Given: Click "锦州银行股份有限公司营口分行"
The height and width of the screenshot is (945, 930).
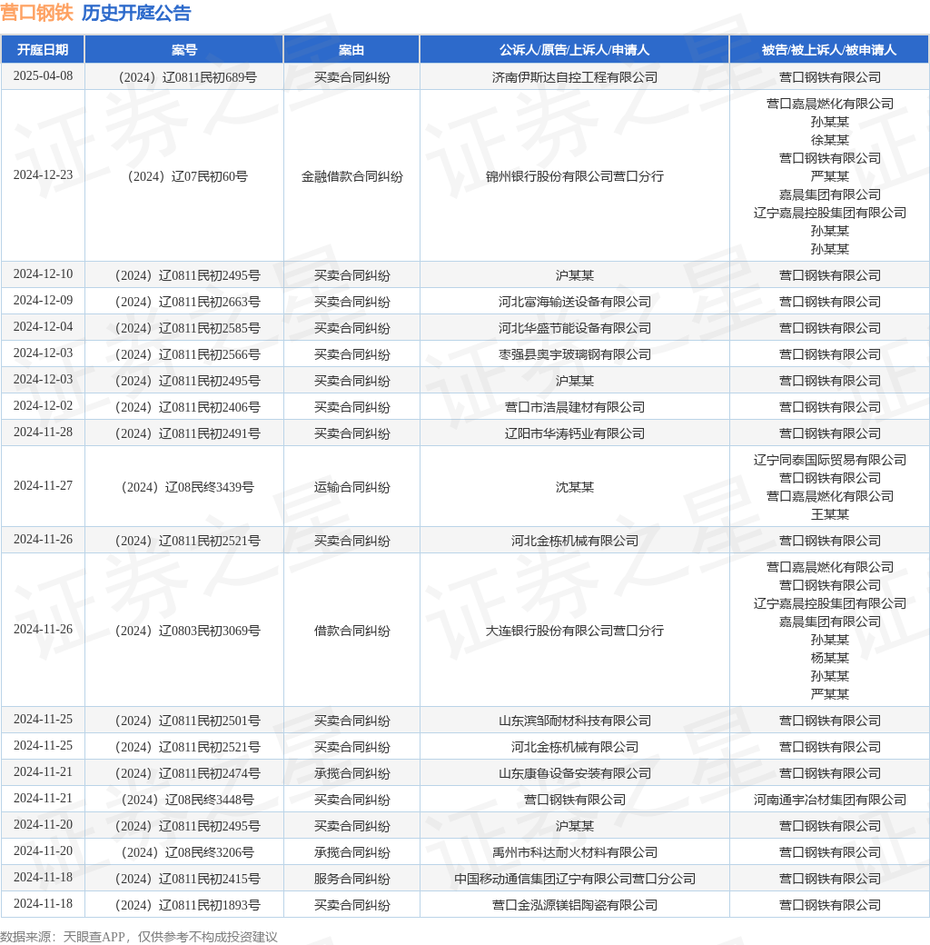Looking at the screenshot, I should [x=574, y=176].
